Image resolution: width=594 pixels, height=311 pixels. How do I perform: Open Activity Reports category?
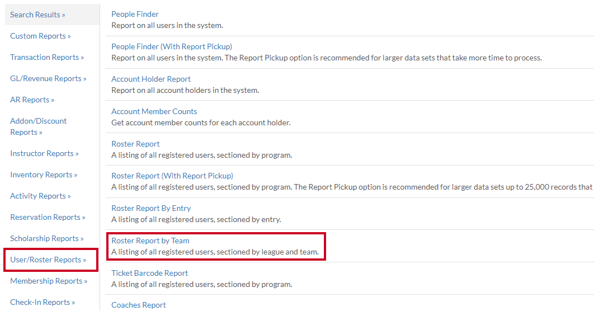pyautogui.click(x=40, y=196)
